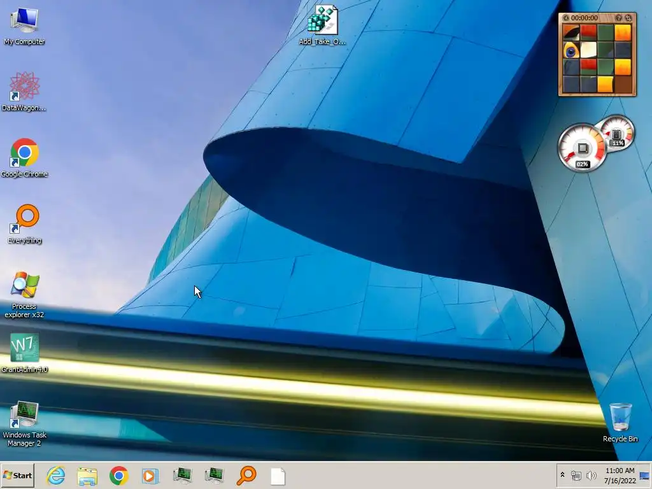Show hidden system tray icons
This screenshot has height=489, width=652.
tap(563, 475)
